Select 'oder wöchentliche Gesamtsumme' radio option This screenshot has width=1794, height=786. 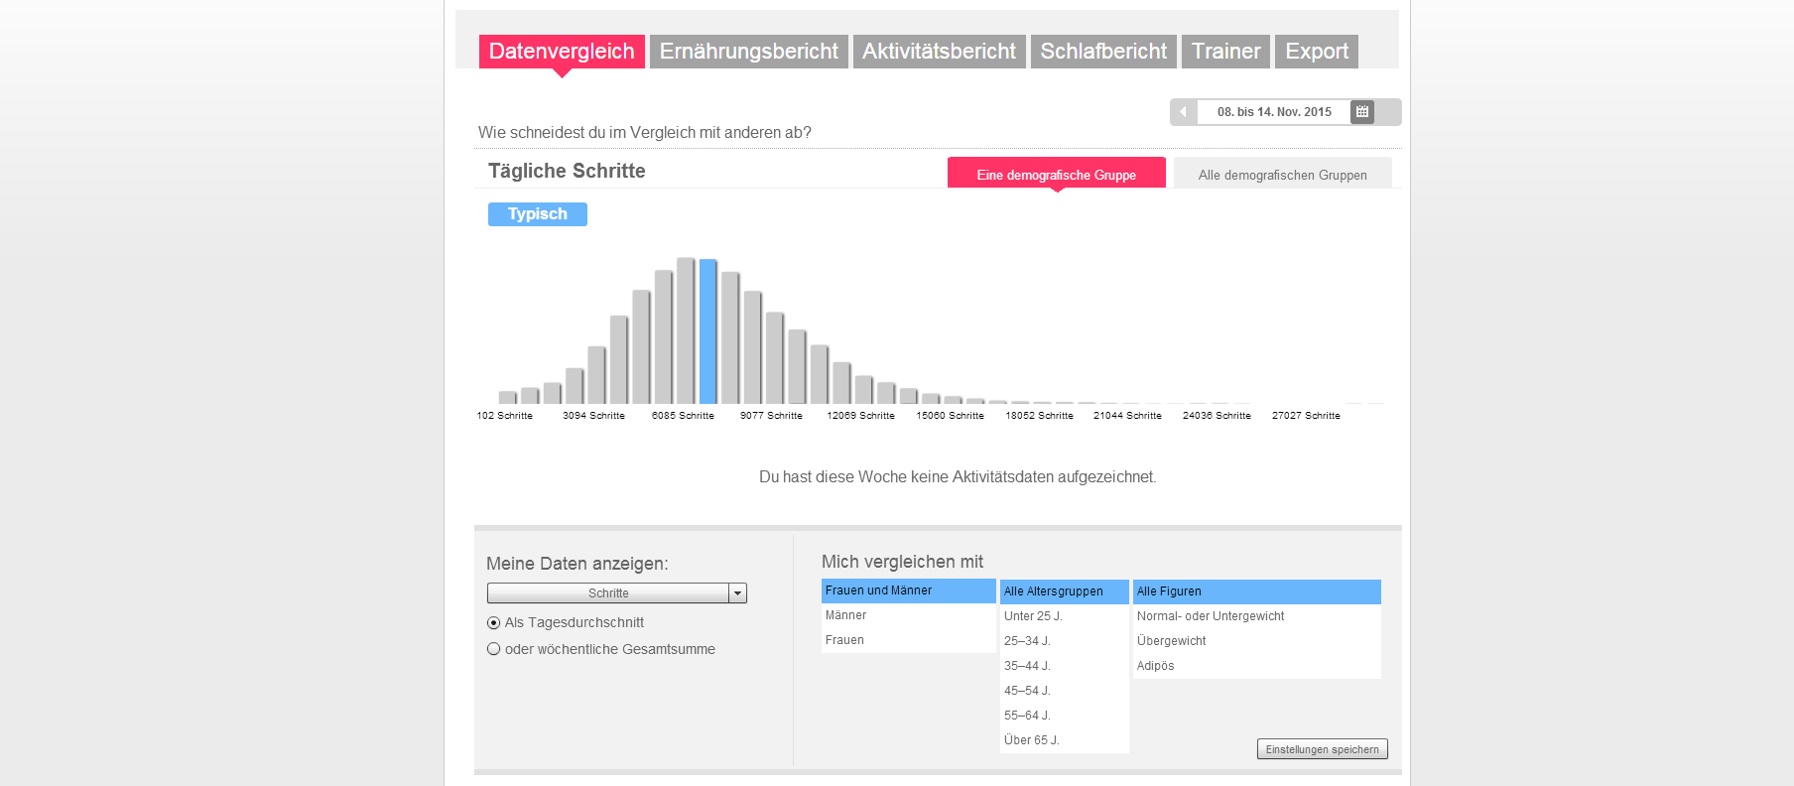point(494,649)
